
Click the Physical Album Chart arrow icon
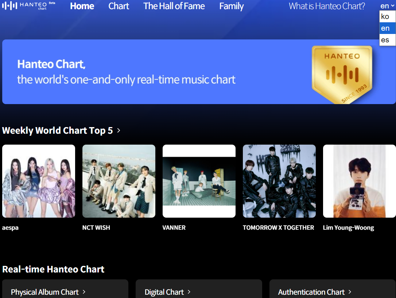tap(84, 292)
